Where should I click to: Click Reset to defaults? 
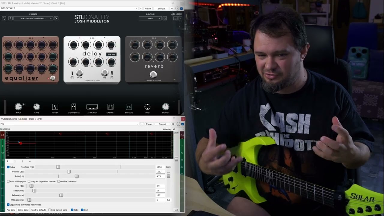[38, 210]
